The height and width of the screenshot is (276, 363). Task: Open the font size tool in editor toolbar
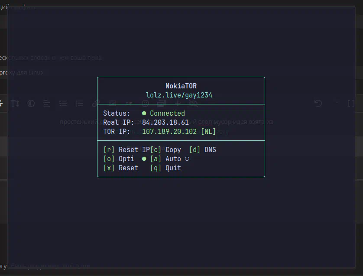pos(15,103)
